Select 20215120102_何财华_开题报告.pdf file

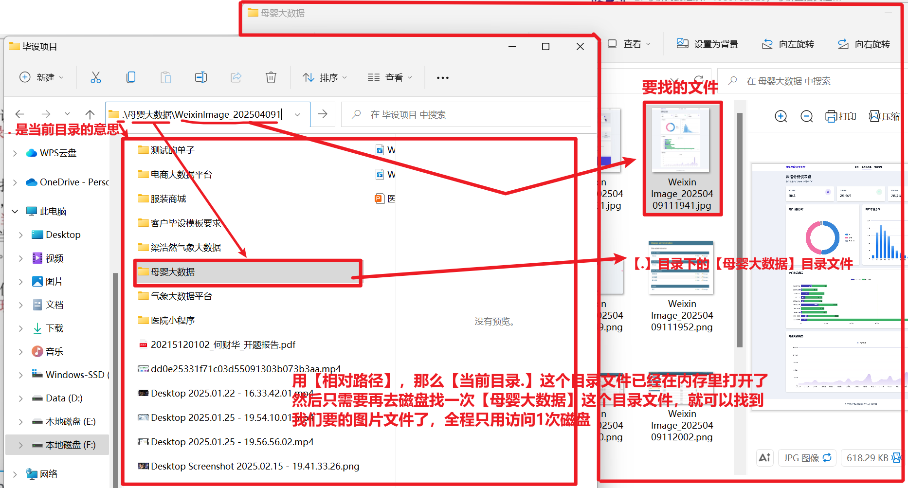pyautogui.click(x=217, y=345)
